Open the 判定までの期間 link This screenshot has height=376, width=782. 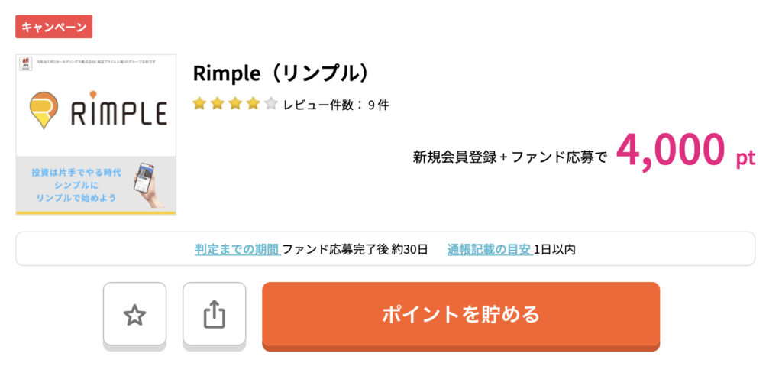(238, 249)
